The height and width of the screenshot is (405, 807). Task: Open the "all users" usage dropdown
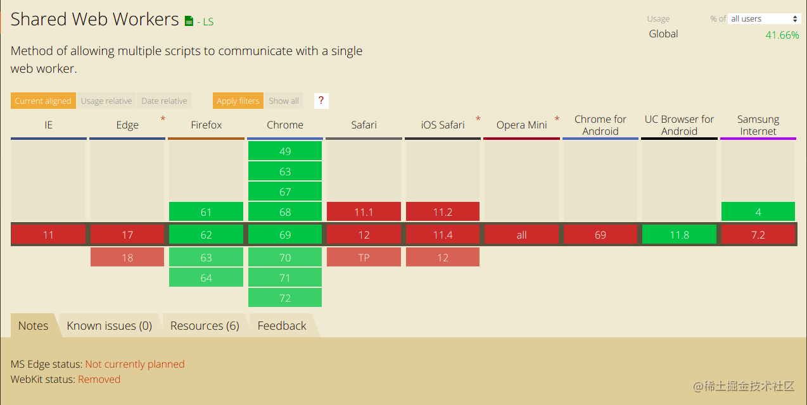763,18
